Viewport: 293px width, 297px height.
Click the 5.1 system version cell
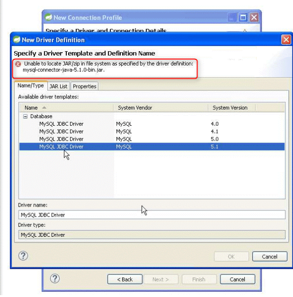pos(215,147)
